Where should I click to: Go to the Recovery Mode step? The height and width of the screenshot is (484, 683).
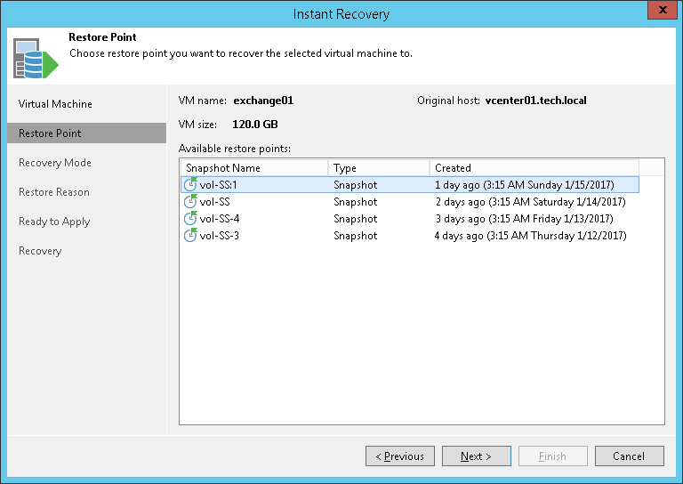[55, 163]
